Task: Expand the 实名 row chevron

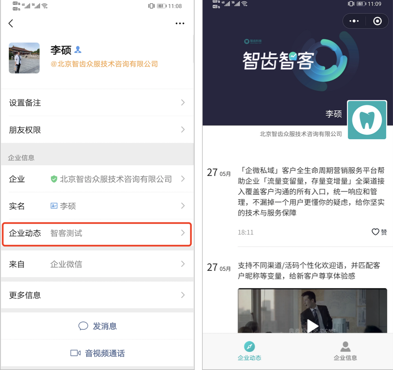Action: pos(183,206)
